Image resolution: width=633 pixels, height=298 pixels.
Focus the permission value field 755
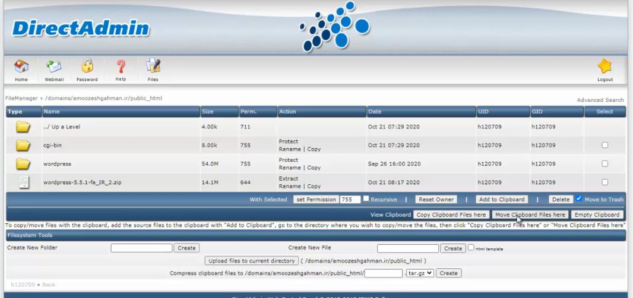(350, 199)
